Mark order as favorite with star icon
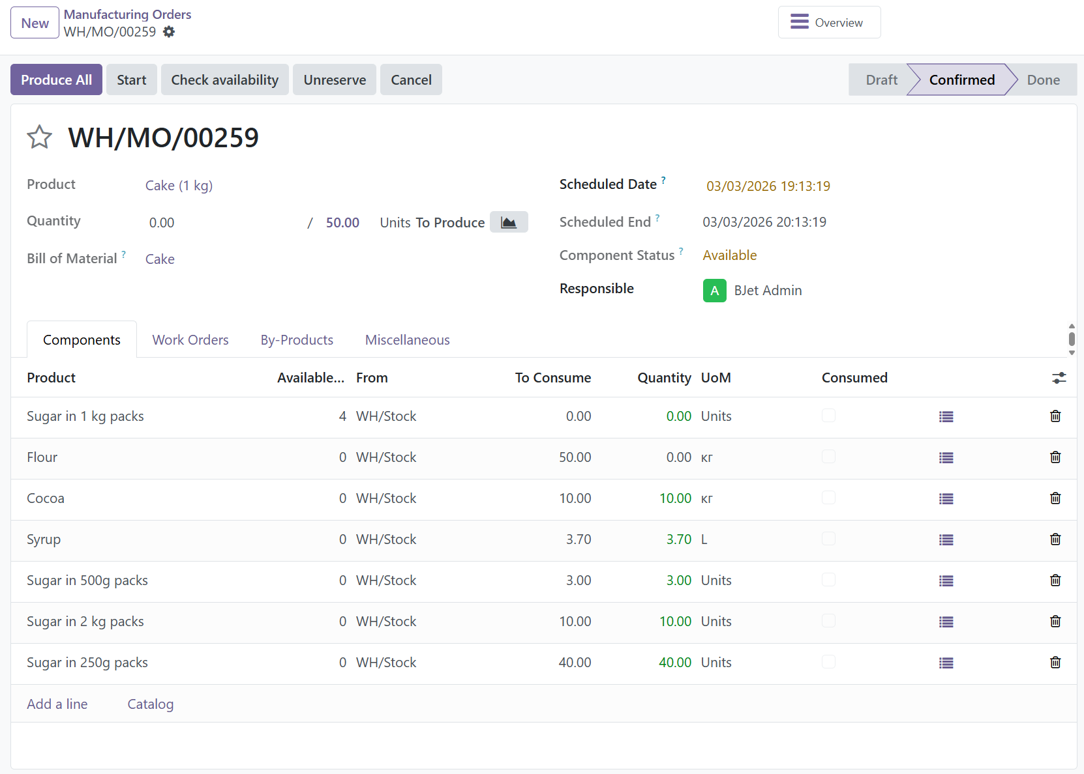 tap(39, 137)
